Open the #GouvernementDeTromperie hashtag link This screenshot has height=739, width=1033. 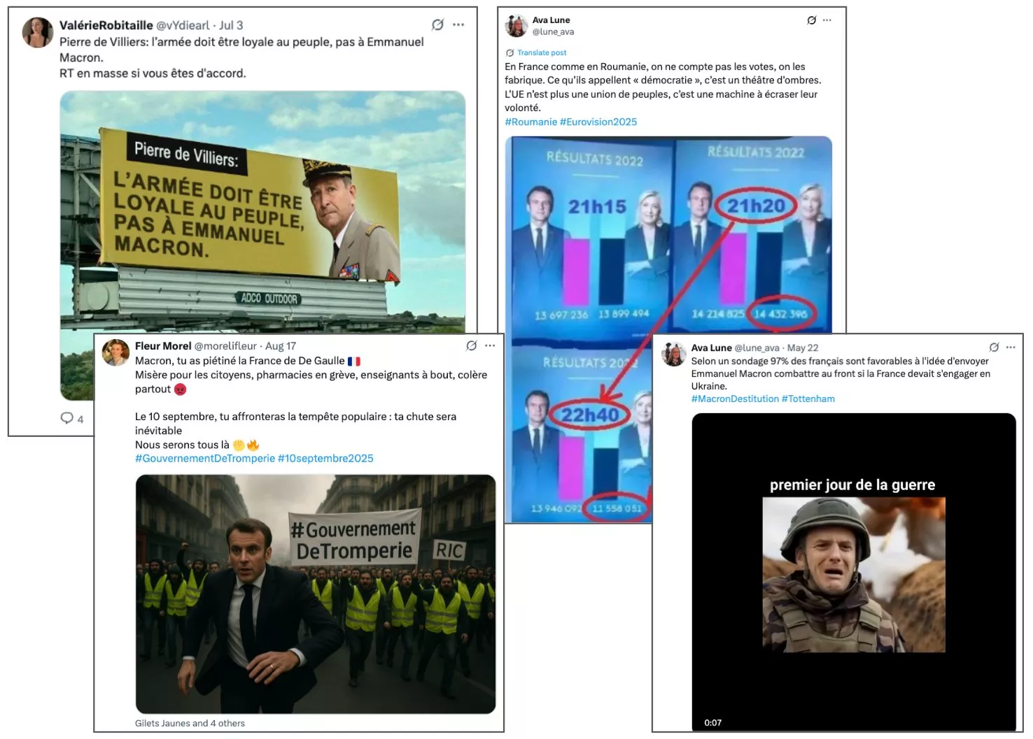click(x=205, y=458)
